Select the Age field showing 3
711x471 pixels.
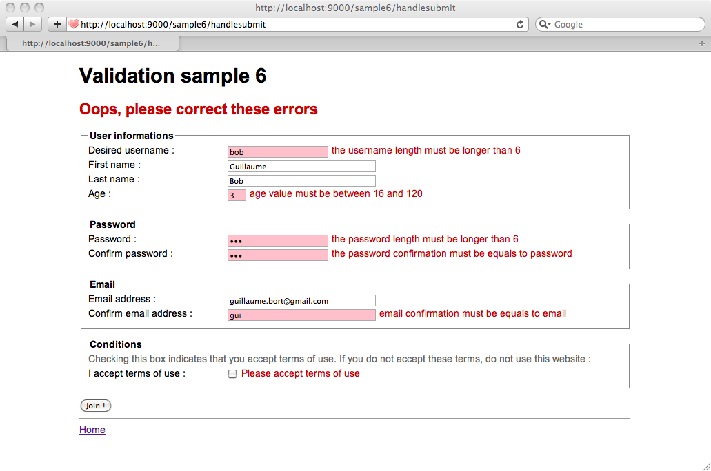pos(237,196)
